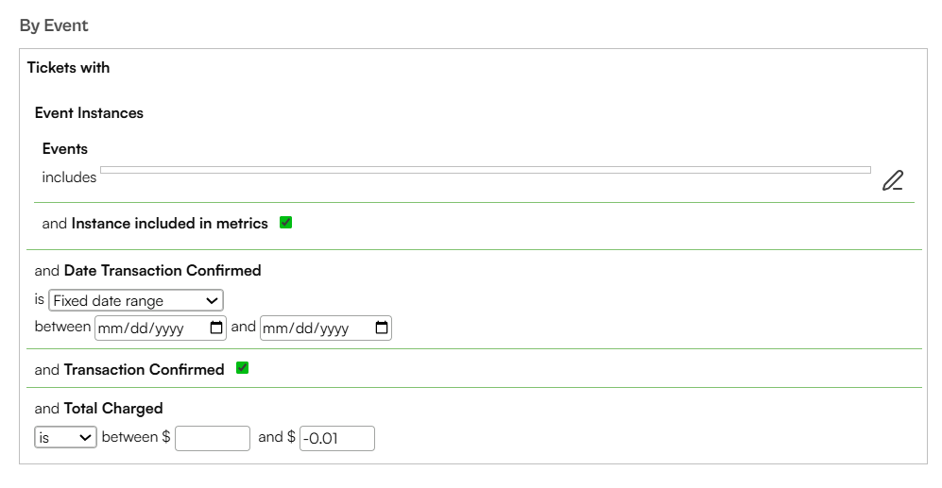
Task: Open the end date calendar picker icon
Action: [x=382, y=328]
